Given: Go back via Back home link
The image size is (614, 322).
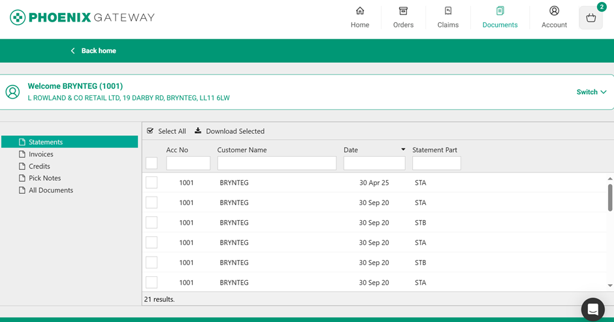Looking at the screenshot, I should click(x=93, y=51).
